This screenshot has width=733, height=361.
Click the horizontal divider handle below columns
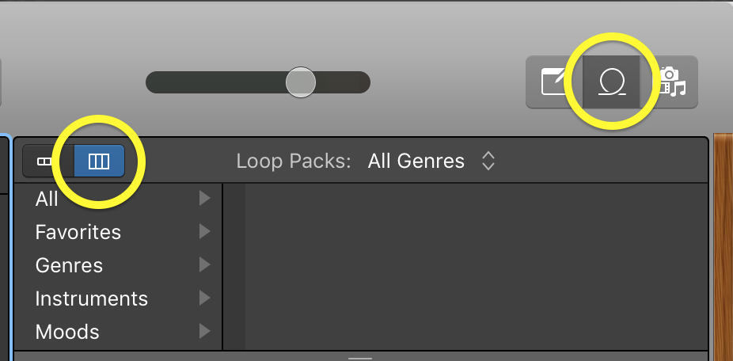point(360,359)
